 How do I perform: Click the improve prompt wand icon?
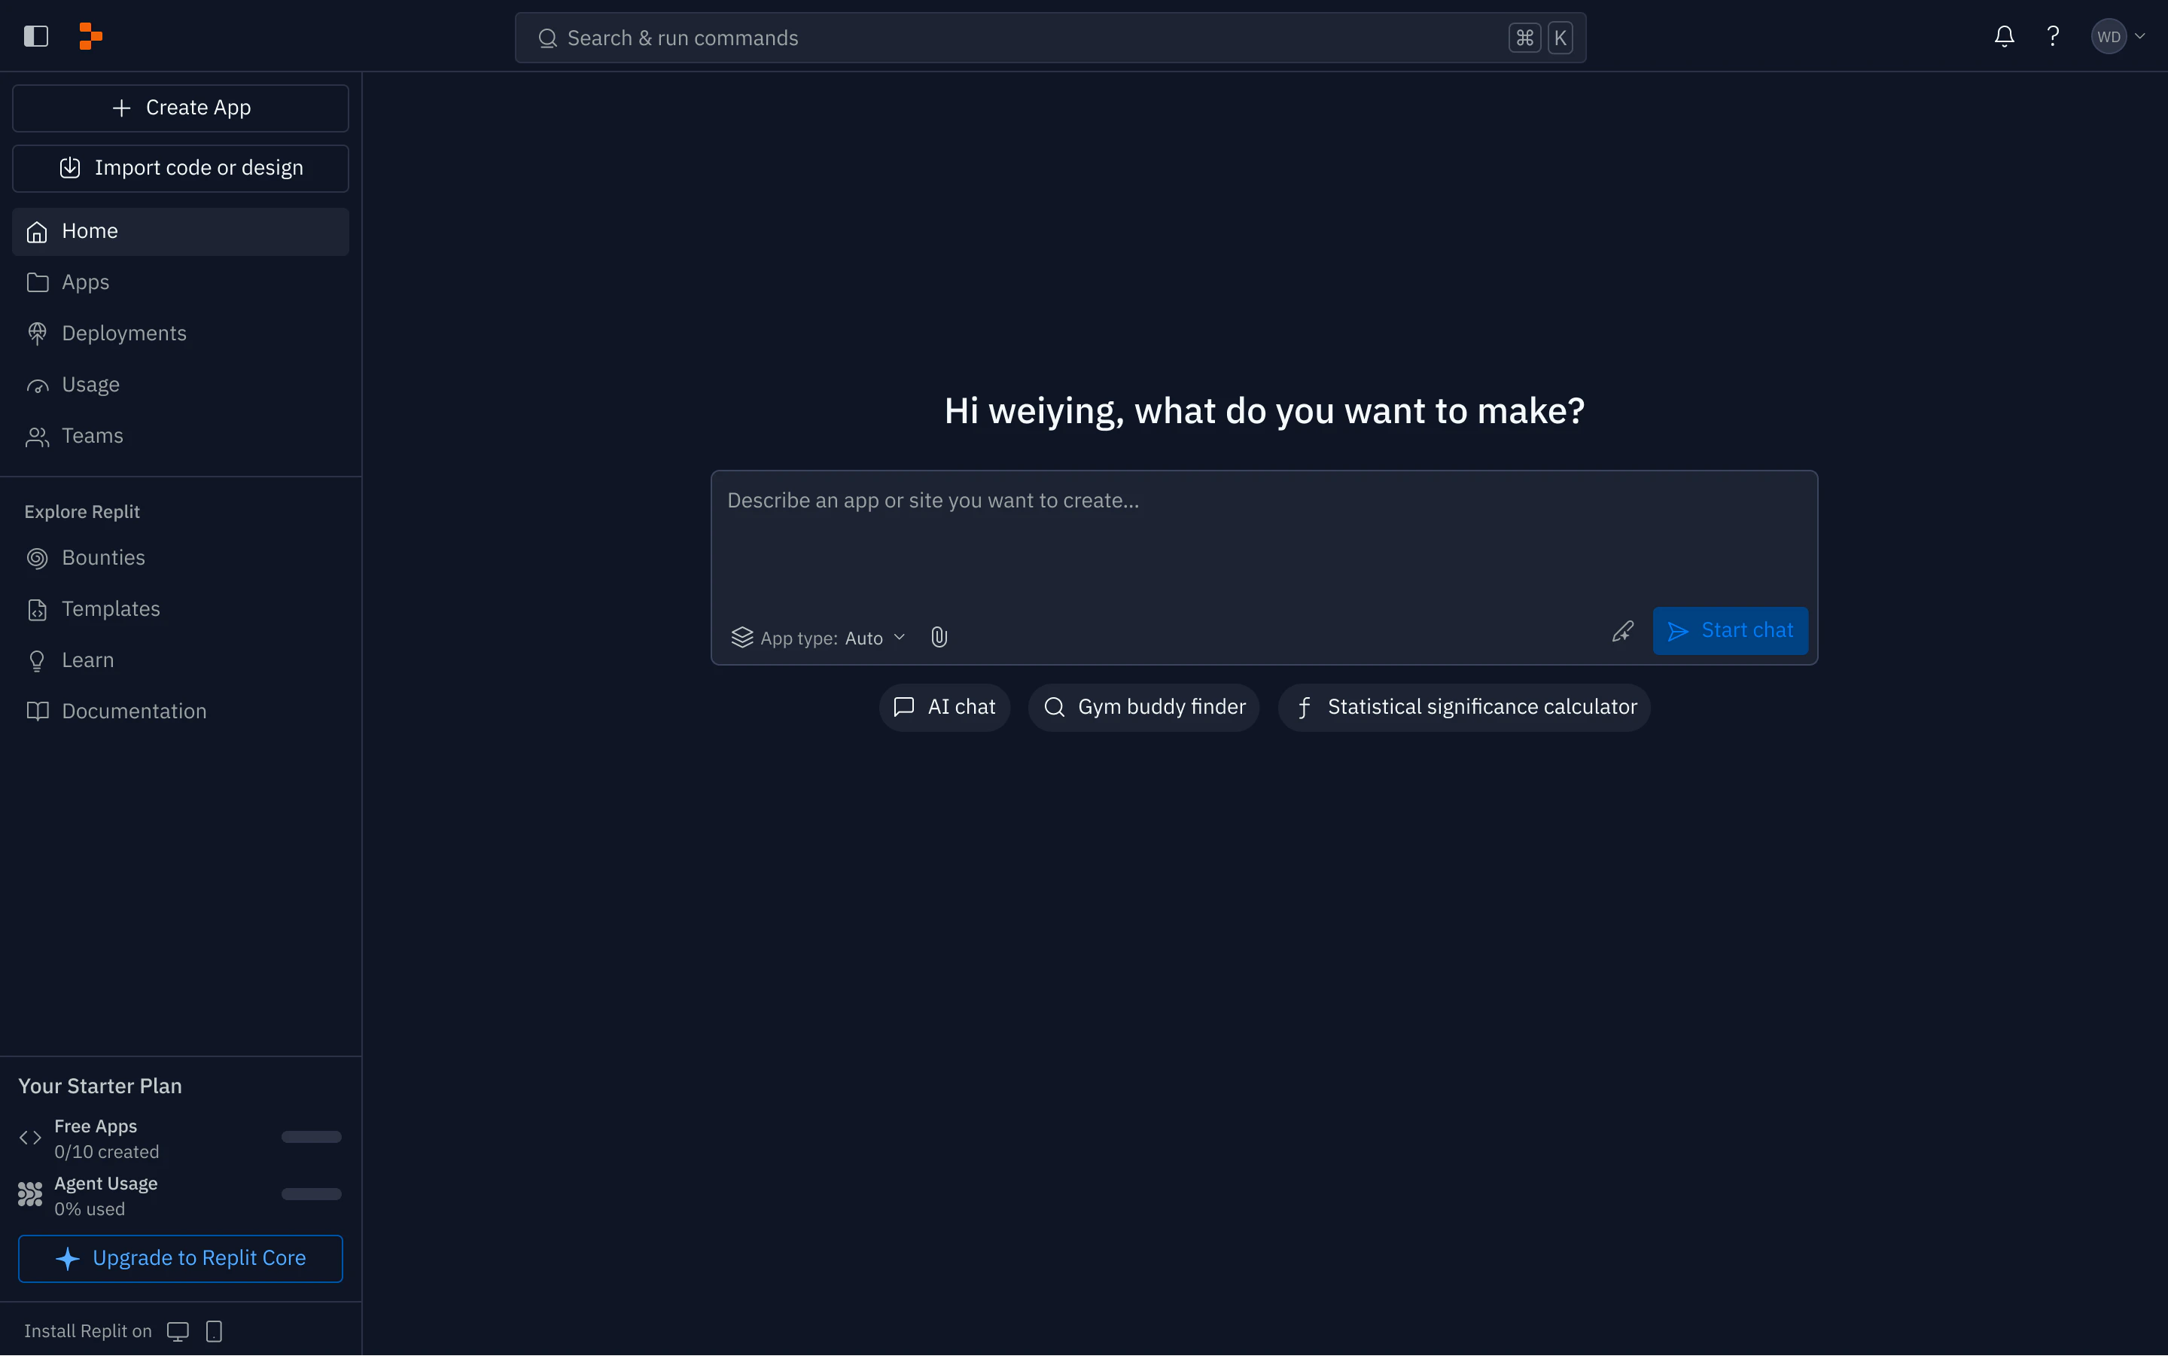tap(1622, 632)
